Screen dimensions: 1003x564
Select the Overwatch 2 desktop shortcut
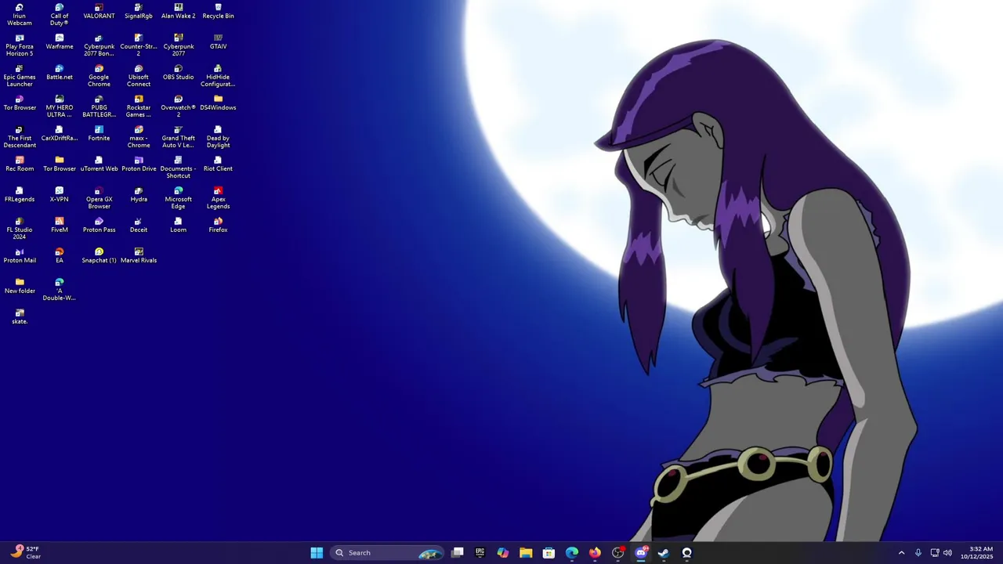tap(179, 106)
